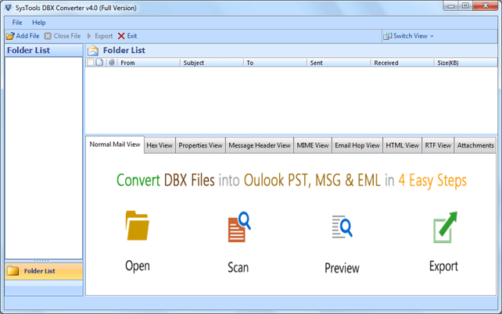Click the Close File icon in toolbar
The image size is (502, 314).
[48, 36]
